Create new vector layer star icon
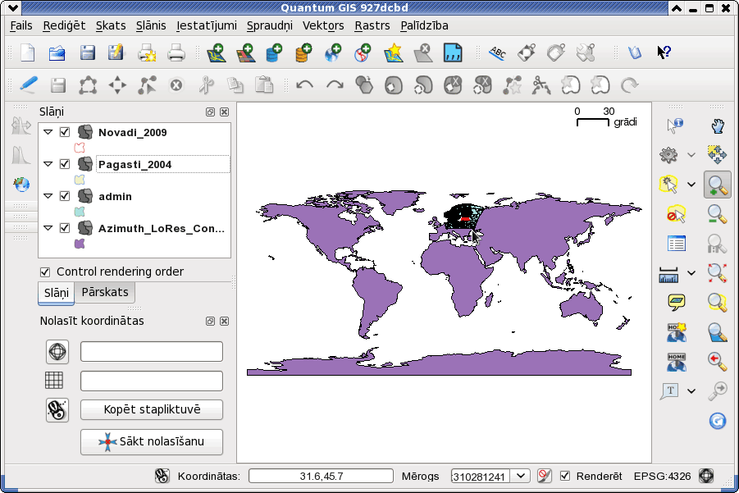This screenshot has width=739, height=493. click(394, 52)
